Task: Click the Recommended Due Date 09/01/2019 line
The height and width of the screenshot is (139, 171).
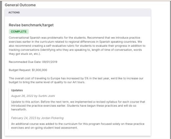Action: point(33,62)
